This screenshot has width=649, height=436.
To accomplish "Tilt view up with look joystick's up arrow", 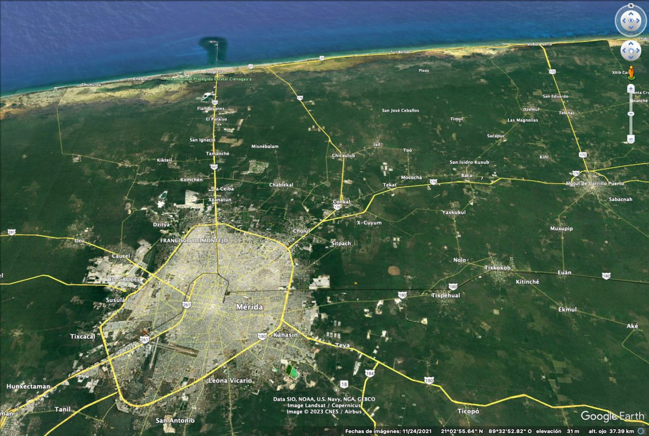I will [631, 13].
